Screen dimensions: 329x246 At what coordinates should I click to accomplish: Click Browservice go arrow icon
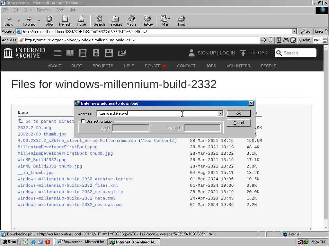[263, 40]
